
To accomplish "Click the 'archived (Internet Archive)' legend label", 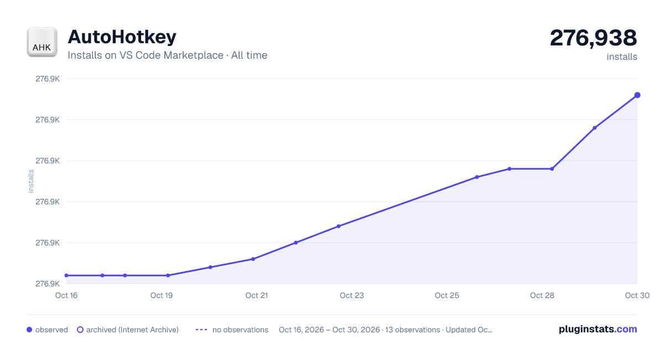I will pyautogui.click(x=132, y=330).
